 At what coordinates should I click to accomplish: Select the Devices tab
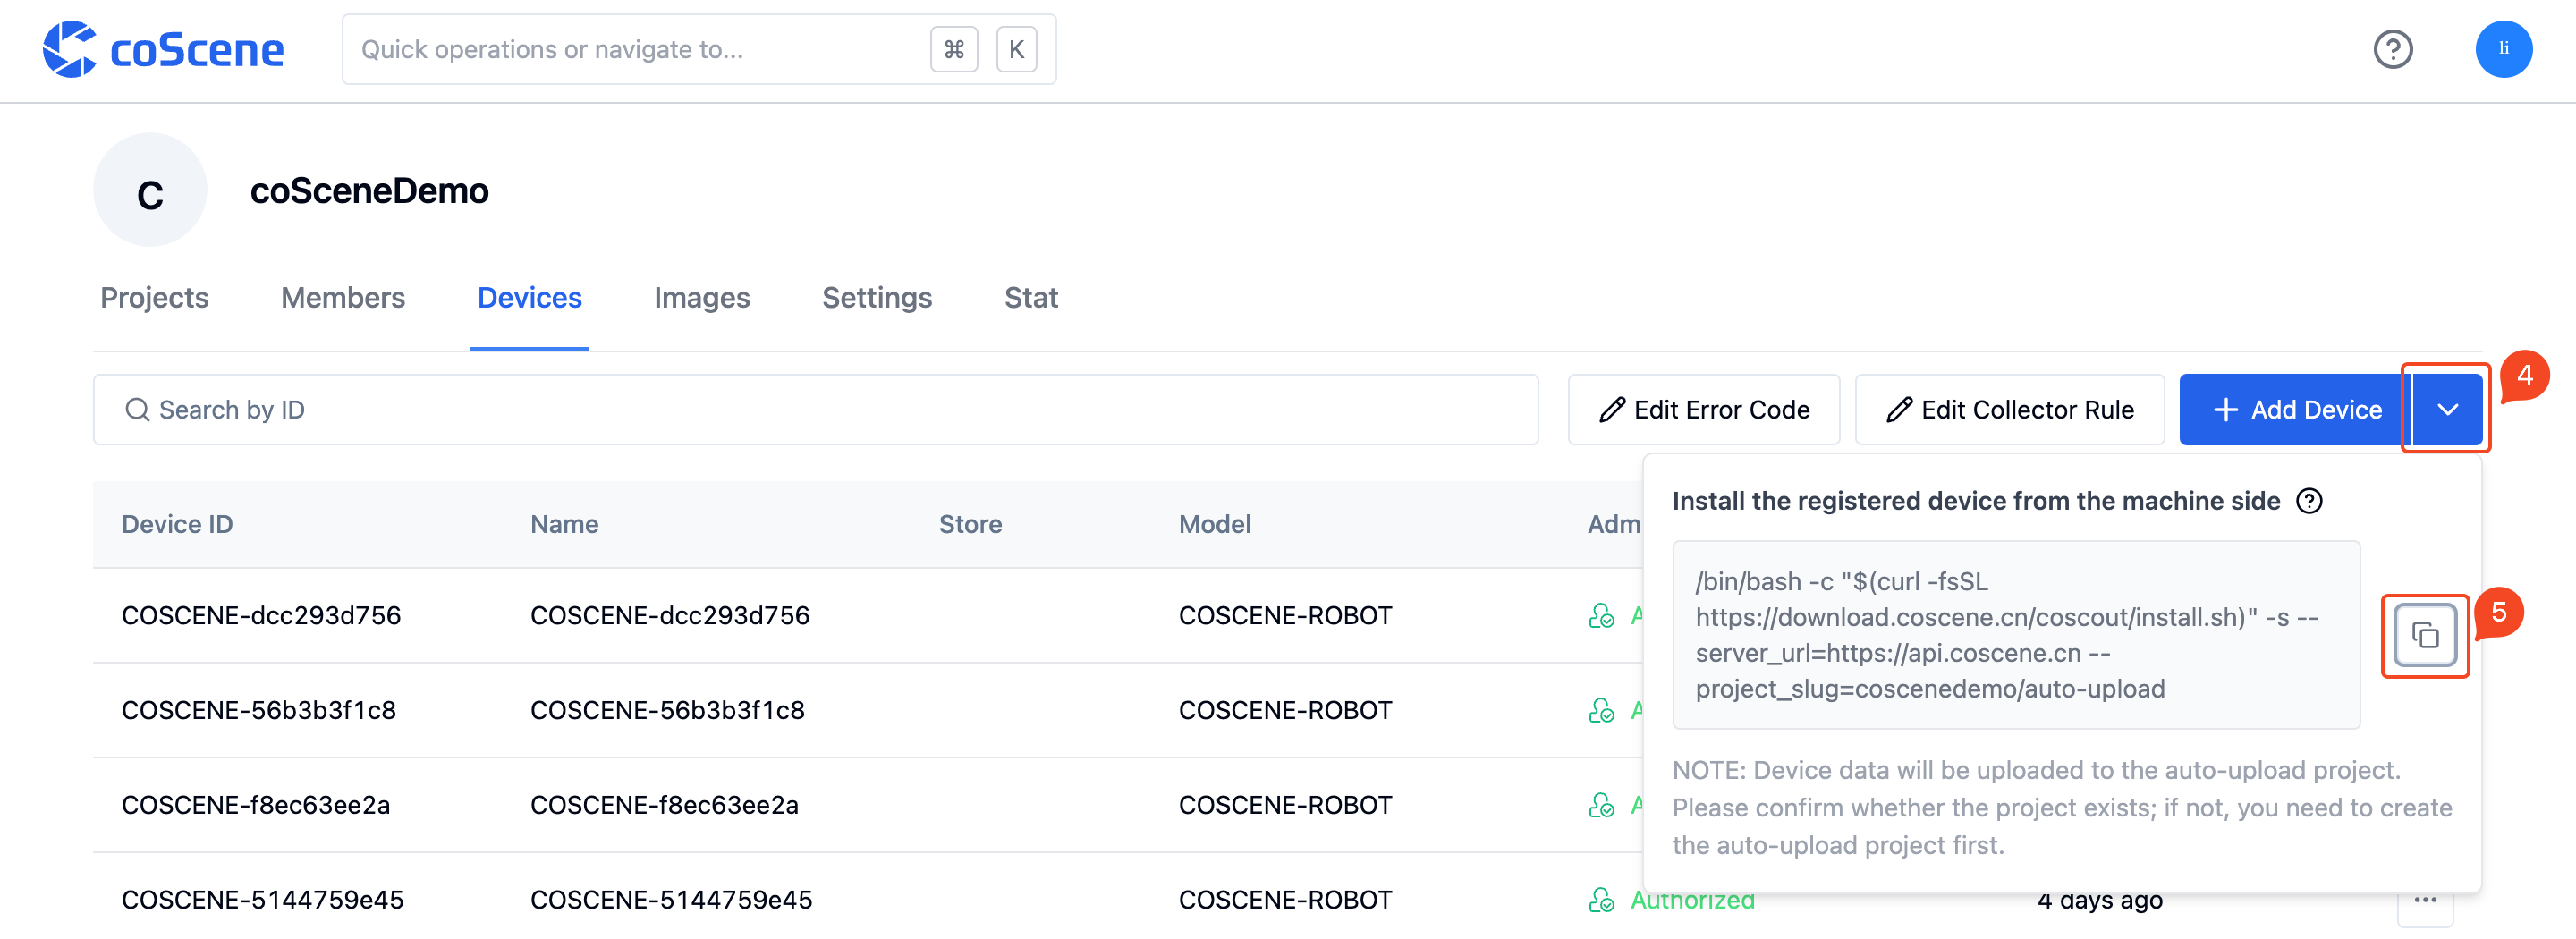pos(529,298)
